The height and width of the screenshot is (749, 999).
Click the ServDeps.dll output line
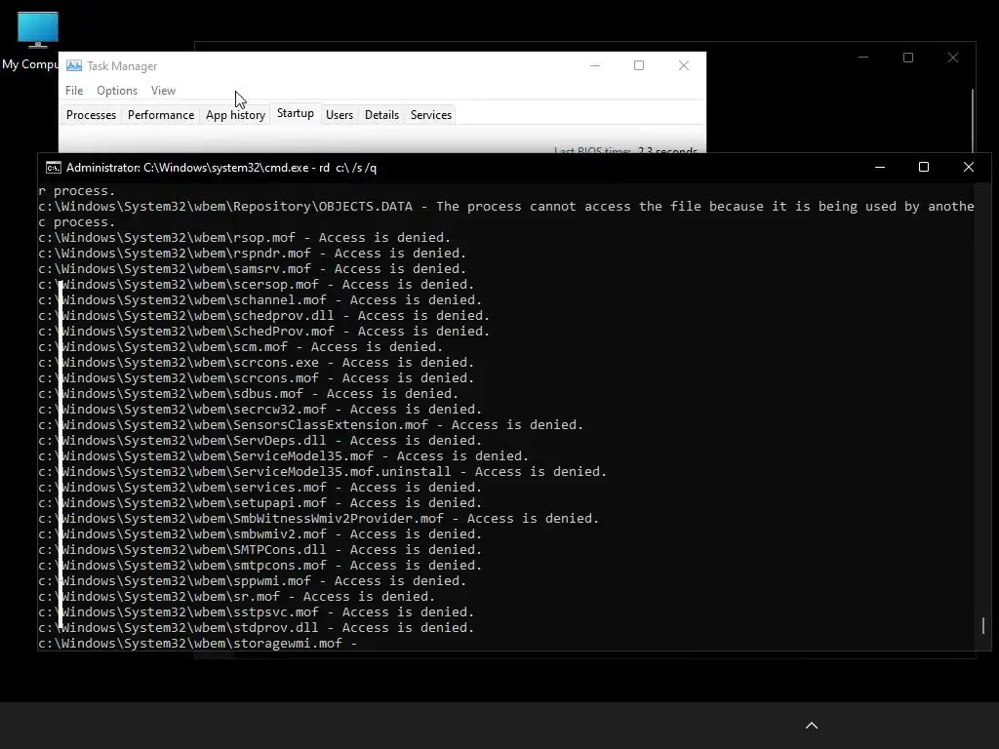pos(260,440)
